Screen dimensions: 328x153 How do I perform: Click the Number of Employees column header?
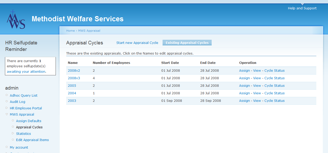(x=111, y=63)
